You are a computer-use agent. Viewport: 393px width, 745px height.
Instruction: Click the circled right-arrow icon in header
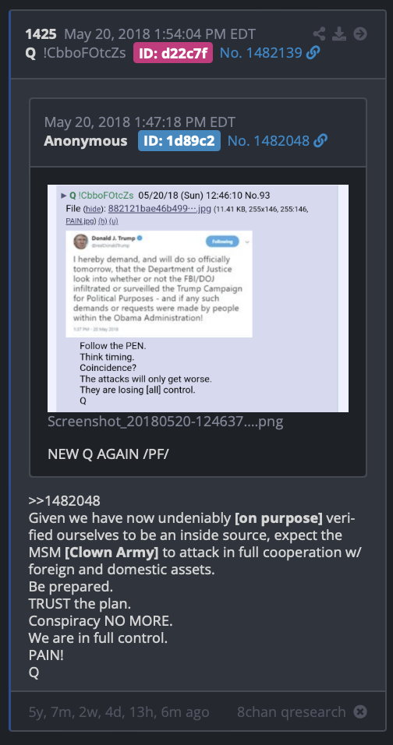point(361,34)
